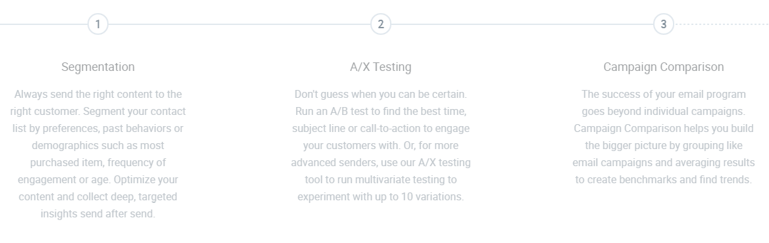The image size is (769, 243).
Task: Select the step 1 circle marker
Action: 97,24
